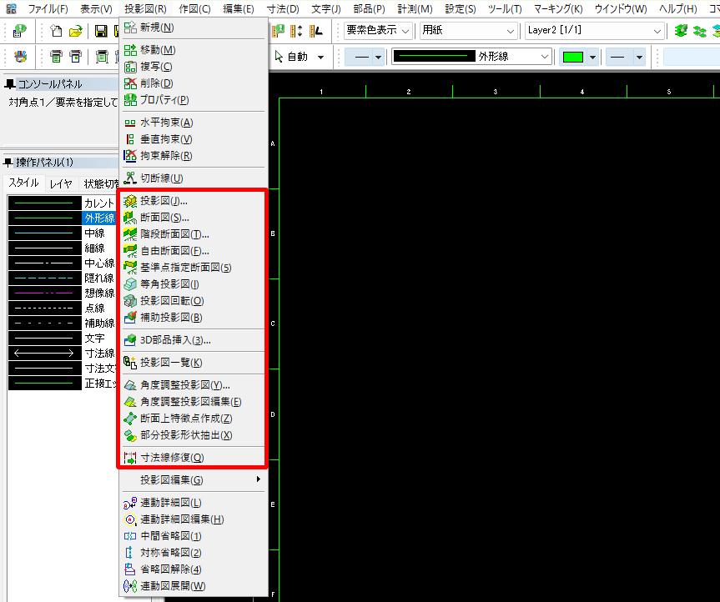Click the 連動詳細図 linked detail icon
Image resolution: width=720 pixels, height=602 pixels.
(x=129, y=503)
